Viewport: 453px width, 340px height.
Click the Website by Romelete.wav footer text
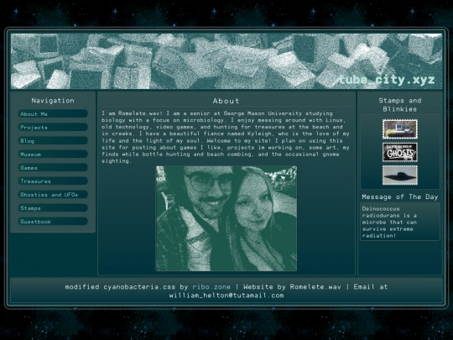[292, 287]
